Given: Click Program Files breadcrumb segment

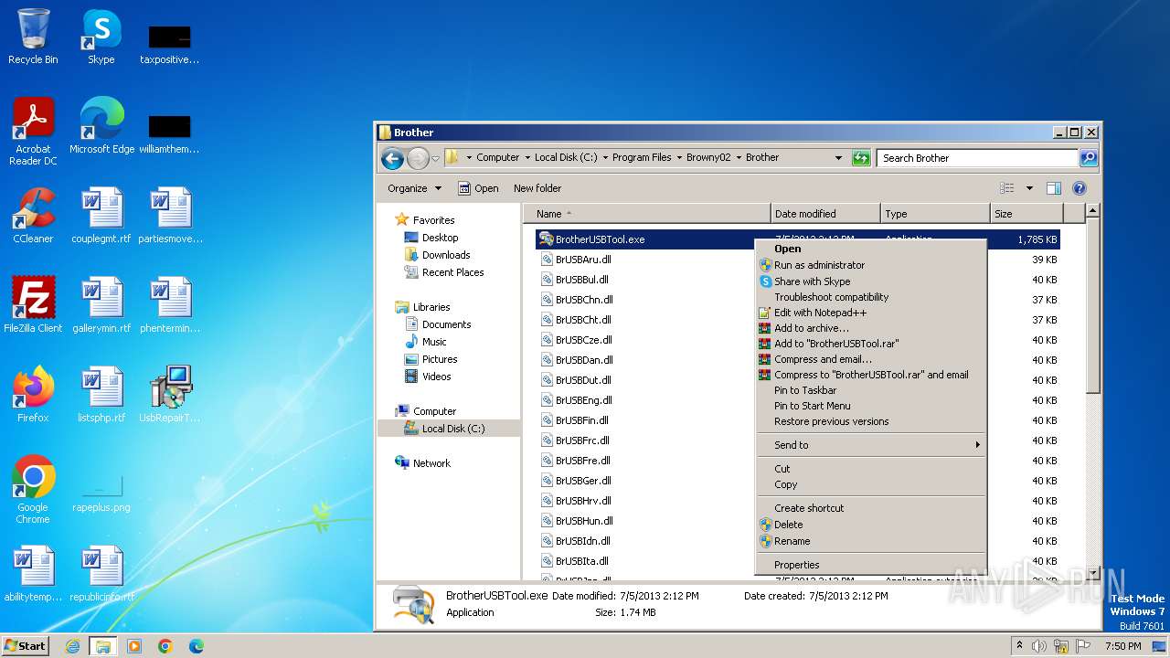Looking at the screenshot, I should (642, 158).
